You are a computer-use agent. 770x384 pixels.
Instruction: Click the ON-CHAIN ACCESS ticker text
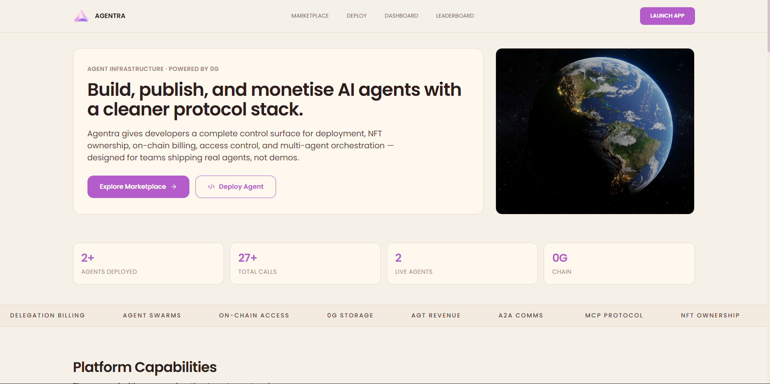pos(254,315)
